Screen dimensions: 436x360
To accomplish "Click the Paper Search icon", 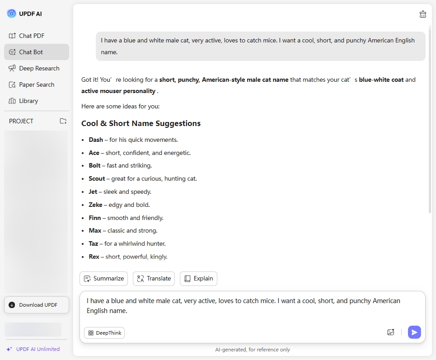I will point(12,84).
